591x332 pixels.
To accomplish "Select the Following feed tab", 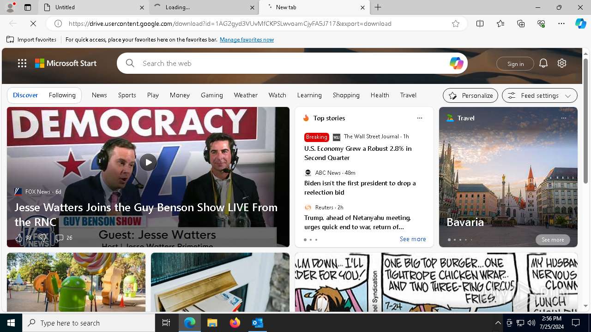I will point(62,95).
